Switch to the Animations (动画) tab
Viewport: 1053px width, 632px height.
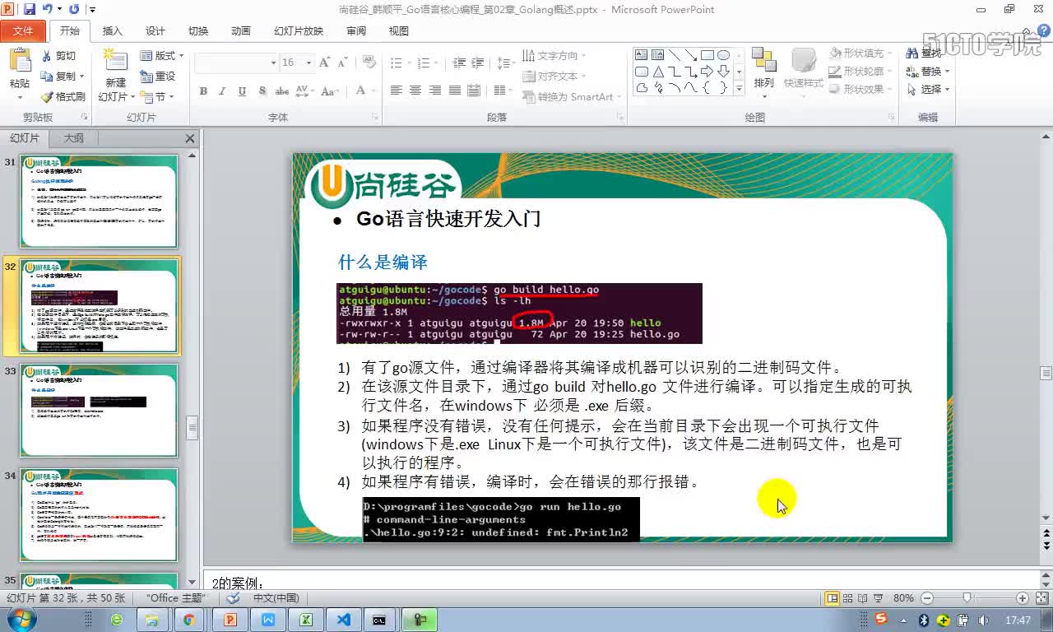241,30
